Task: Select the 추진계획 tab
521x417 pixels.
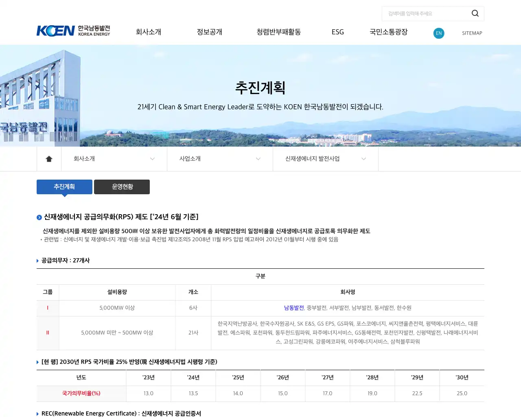Action: point(64,187)
